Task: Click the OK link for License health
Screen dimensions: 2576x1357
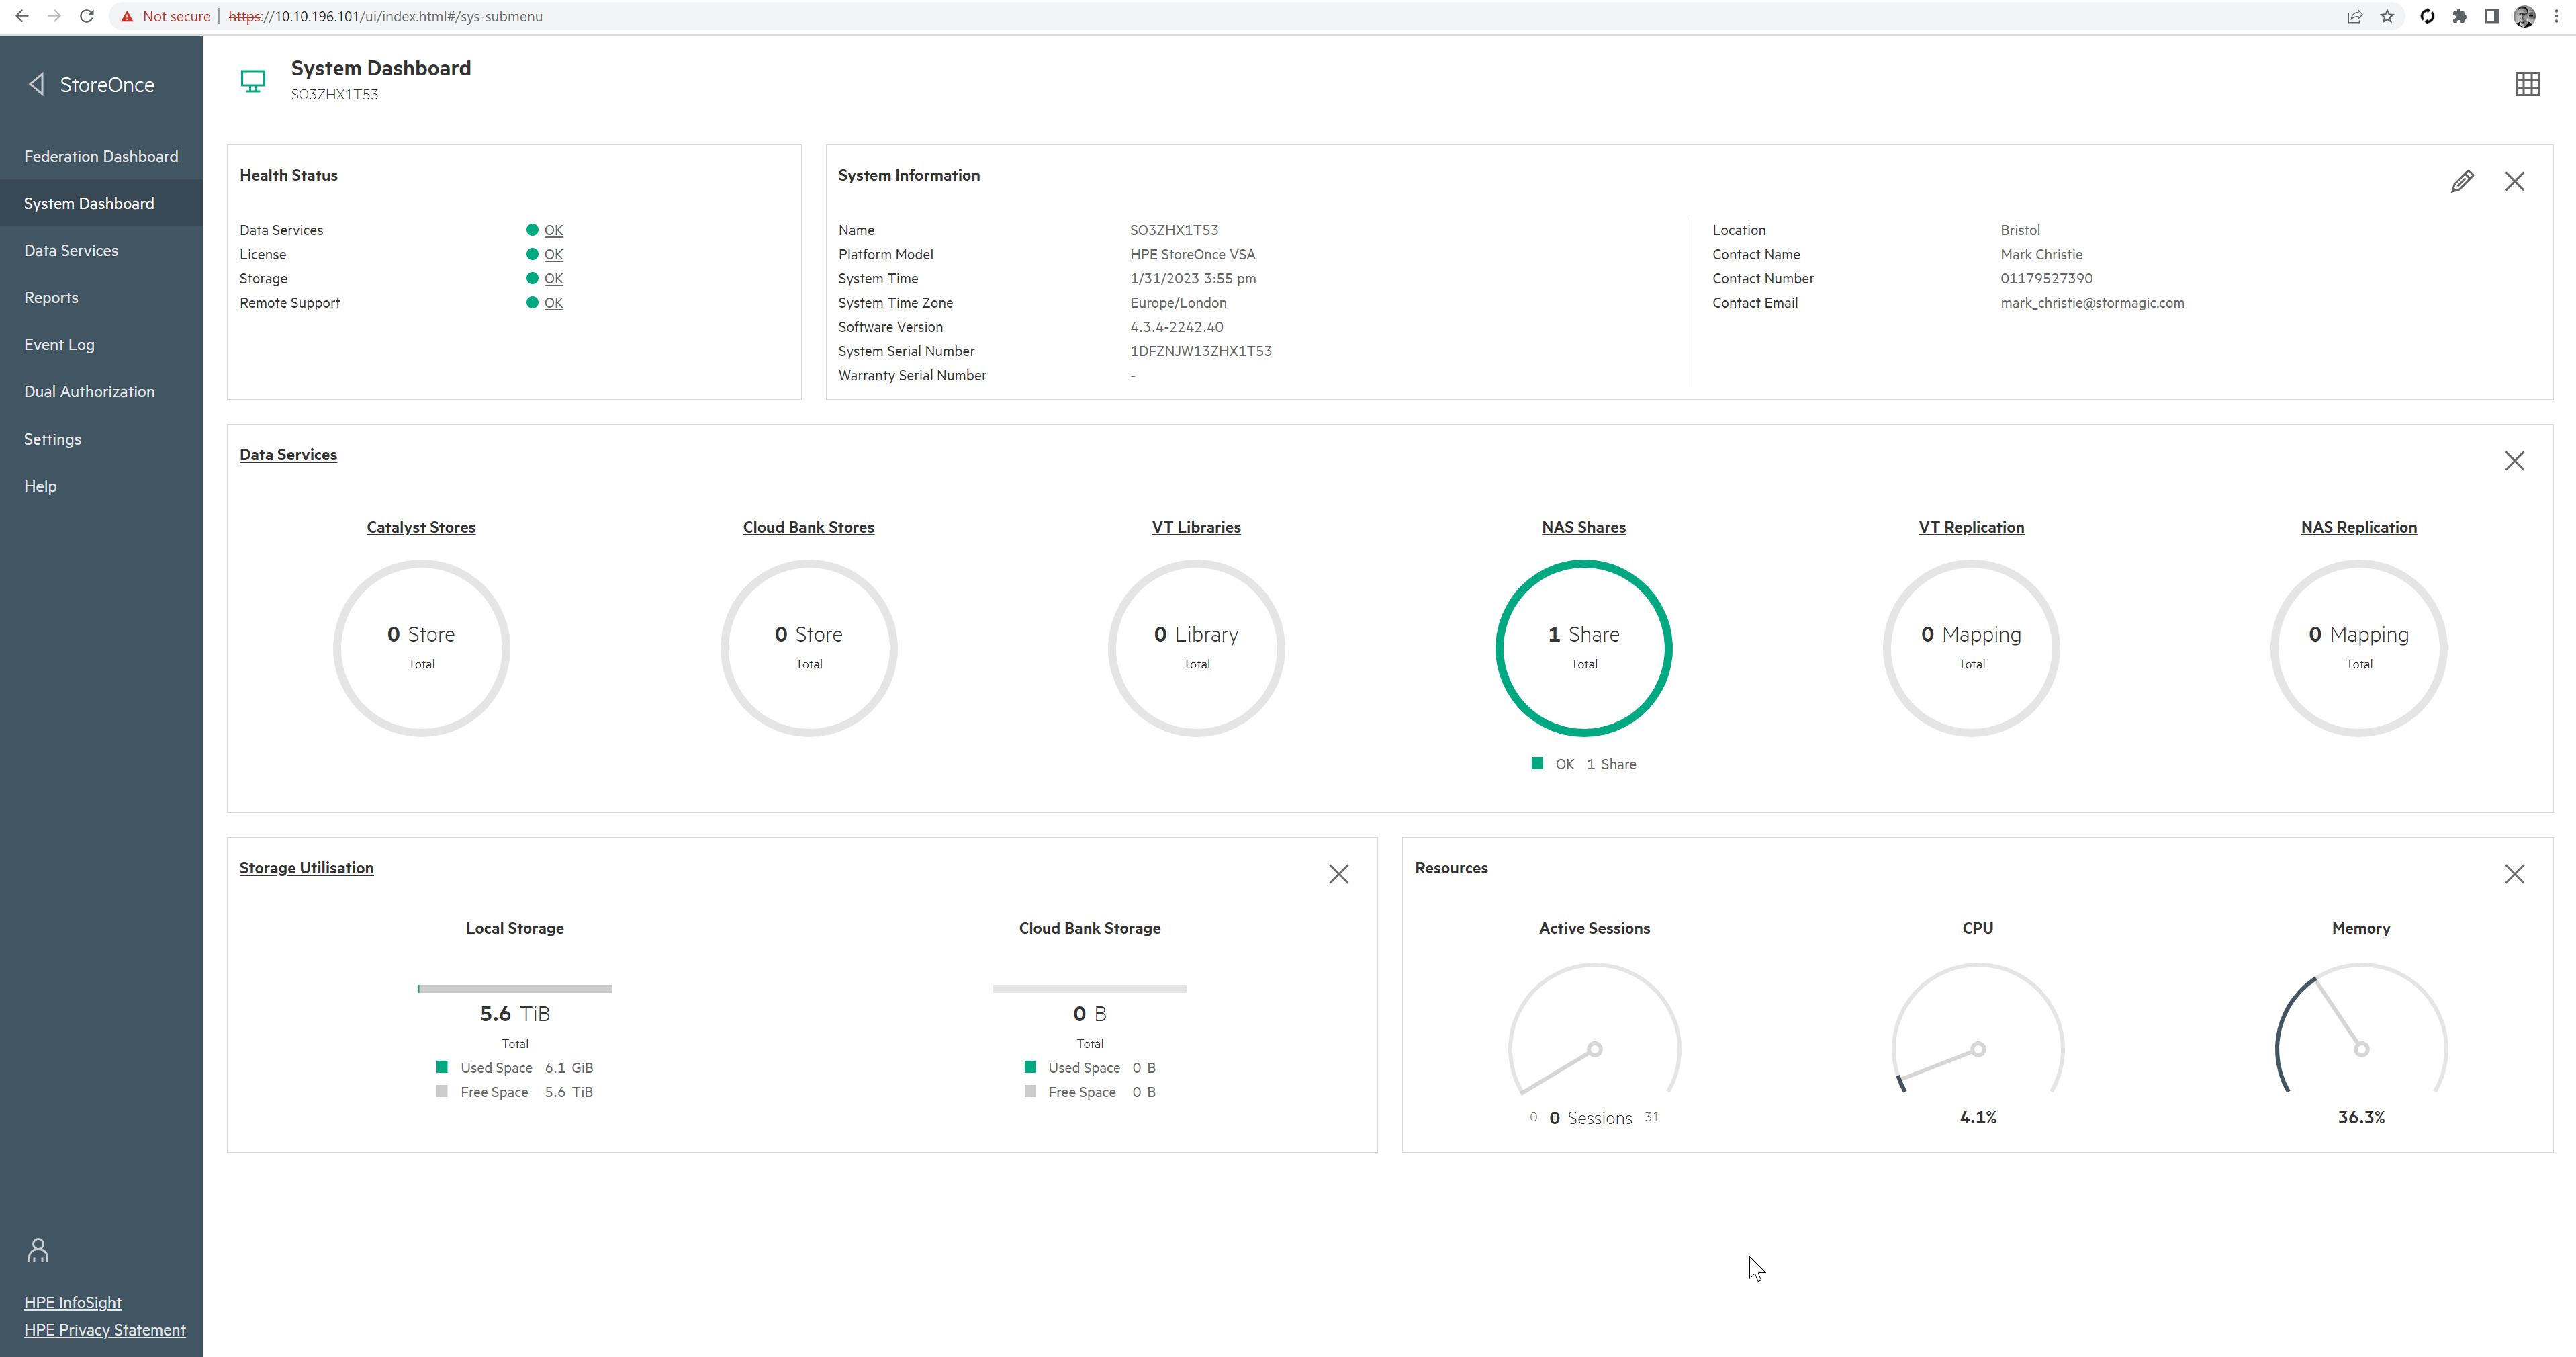Action: (553, 254)
